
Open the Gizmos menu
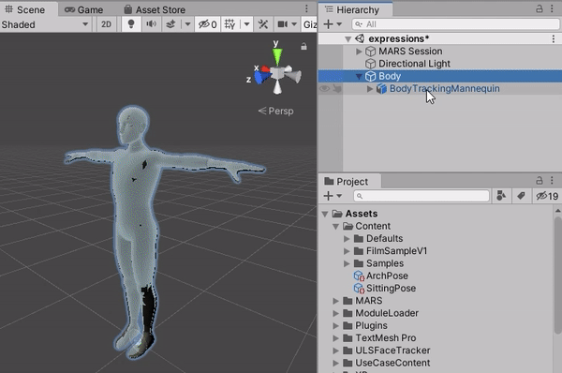310,24
